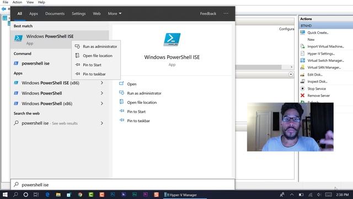Click the webcam video overlay thumbnail
This screenshot has height=199, width=353.
290,127
